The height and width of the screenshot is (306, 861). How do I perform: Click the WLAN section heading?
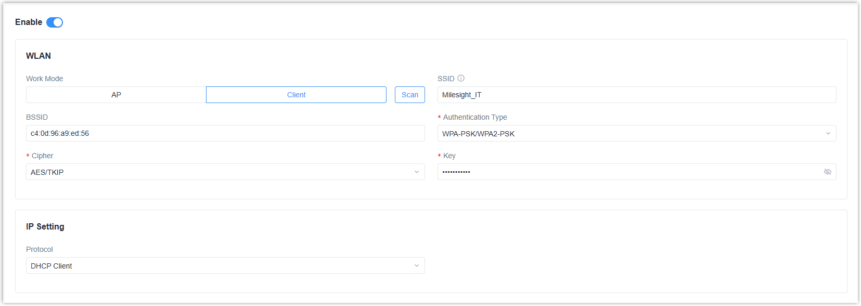click(38, 56)
